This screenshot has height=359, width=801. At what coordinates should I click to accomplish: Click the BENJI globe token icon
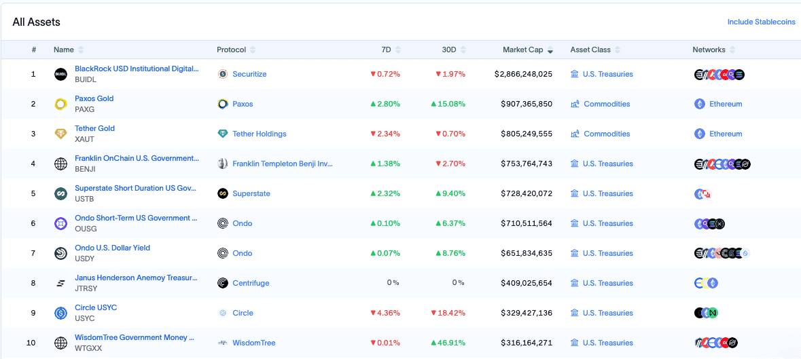point(60,164)
